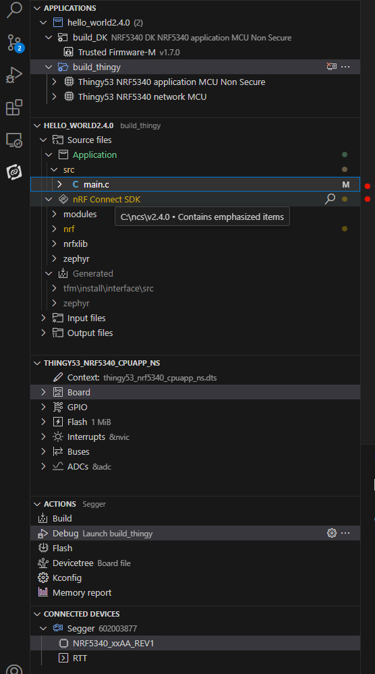Collapse CONNECTED DEVICES section
Viewport: 375px width, 674px height.
click(37, 614)
